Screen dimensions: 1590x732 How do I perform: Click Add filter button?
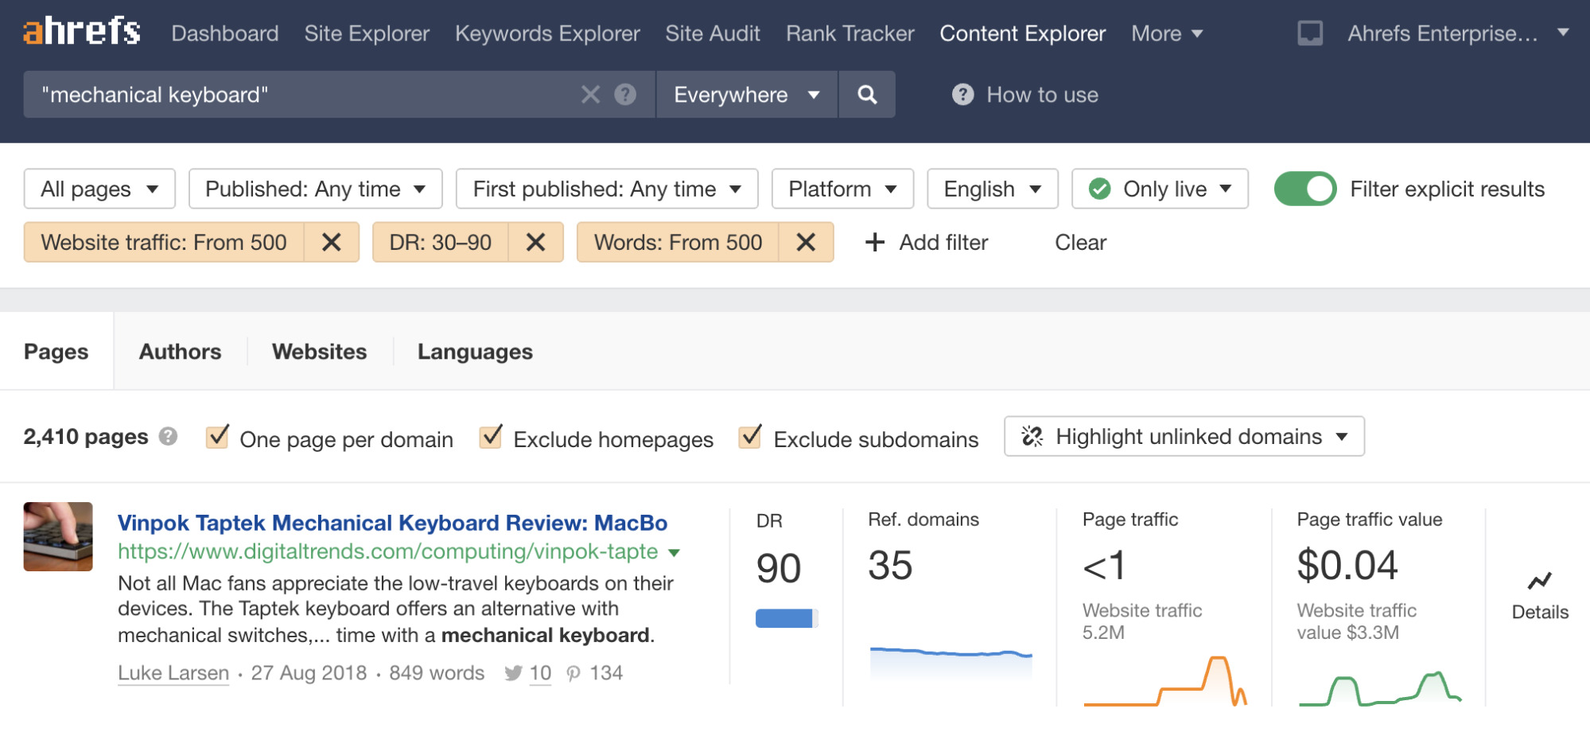[927, 243]
